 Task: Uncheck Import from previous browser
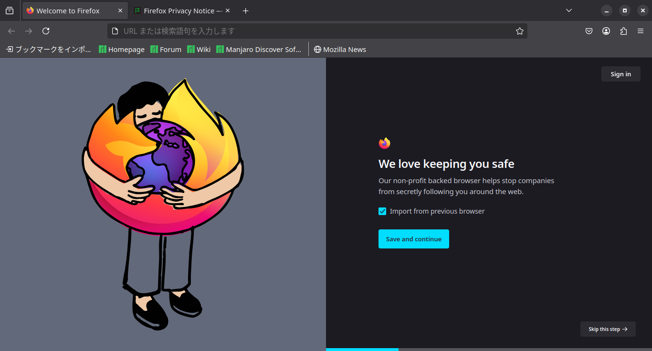tap(382, 211)
